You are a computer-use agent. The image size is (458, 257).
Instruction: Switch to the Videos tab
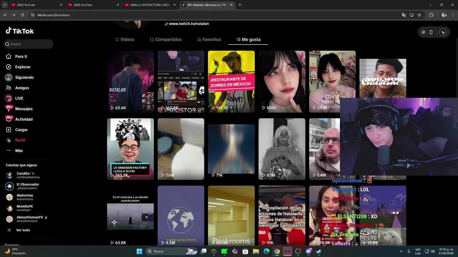125,39
